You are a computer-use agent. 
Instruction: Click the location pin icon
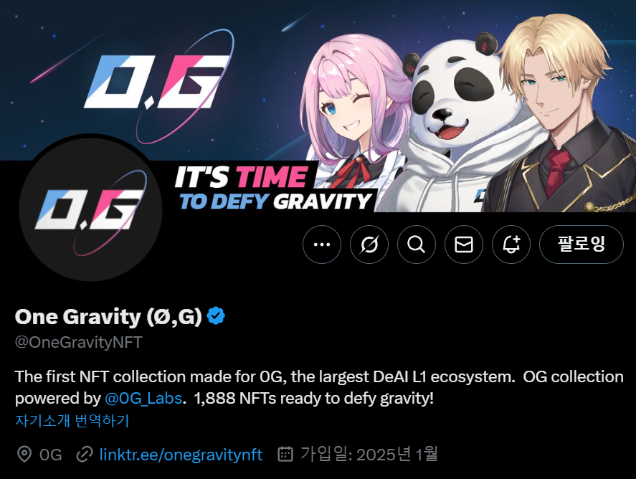coord(24,454)
